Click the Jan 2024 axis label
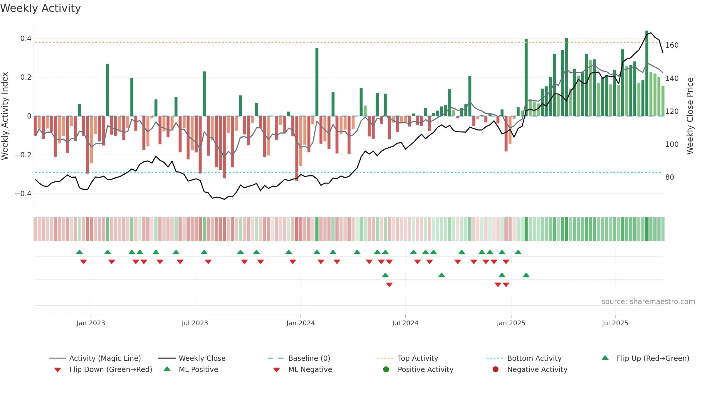The height and width of the screenshot is (397, 705). coord(301,323)
